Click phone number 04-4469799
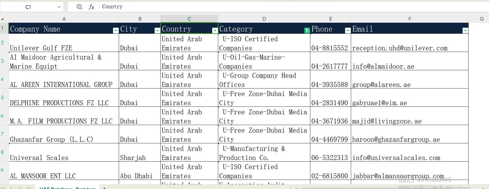 coord(330,139)
